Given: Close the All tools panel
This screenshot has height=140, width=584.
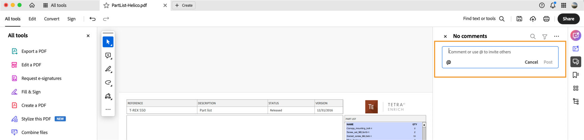Looking at the screenshot, I should pos(88,36).
